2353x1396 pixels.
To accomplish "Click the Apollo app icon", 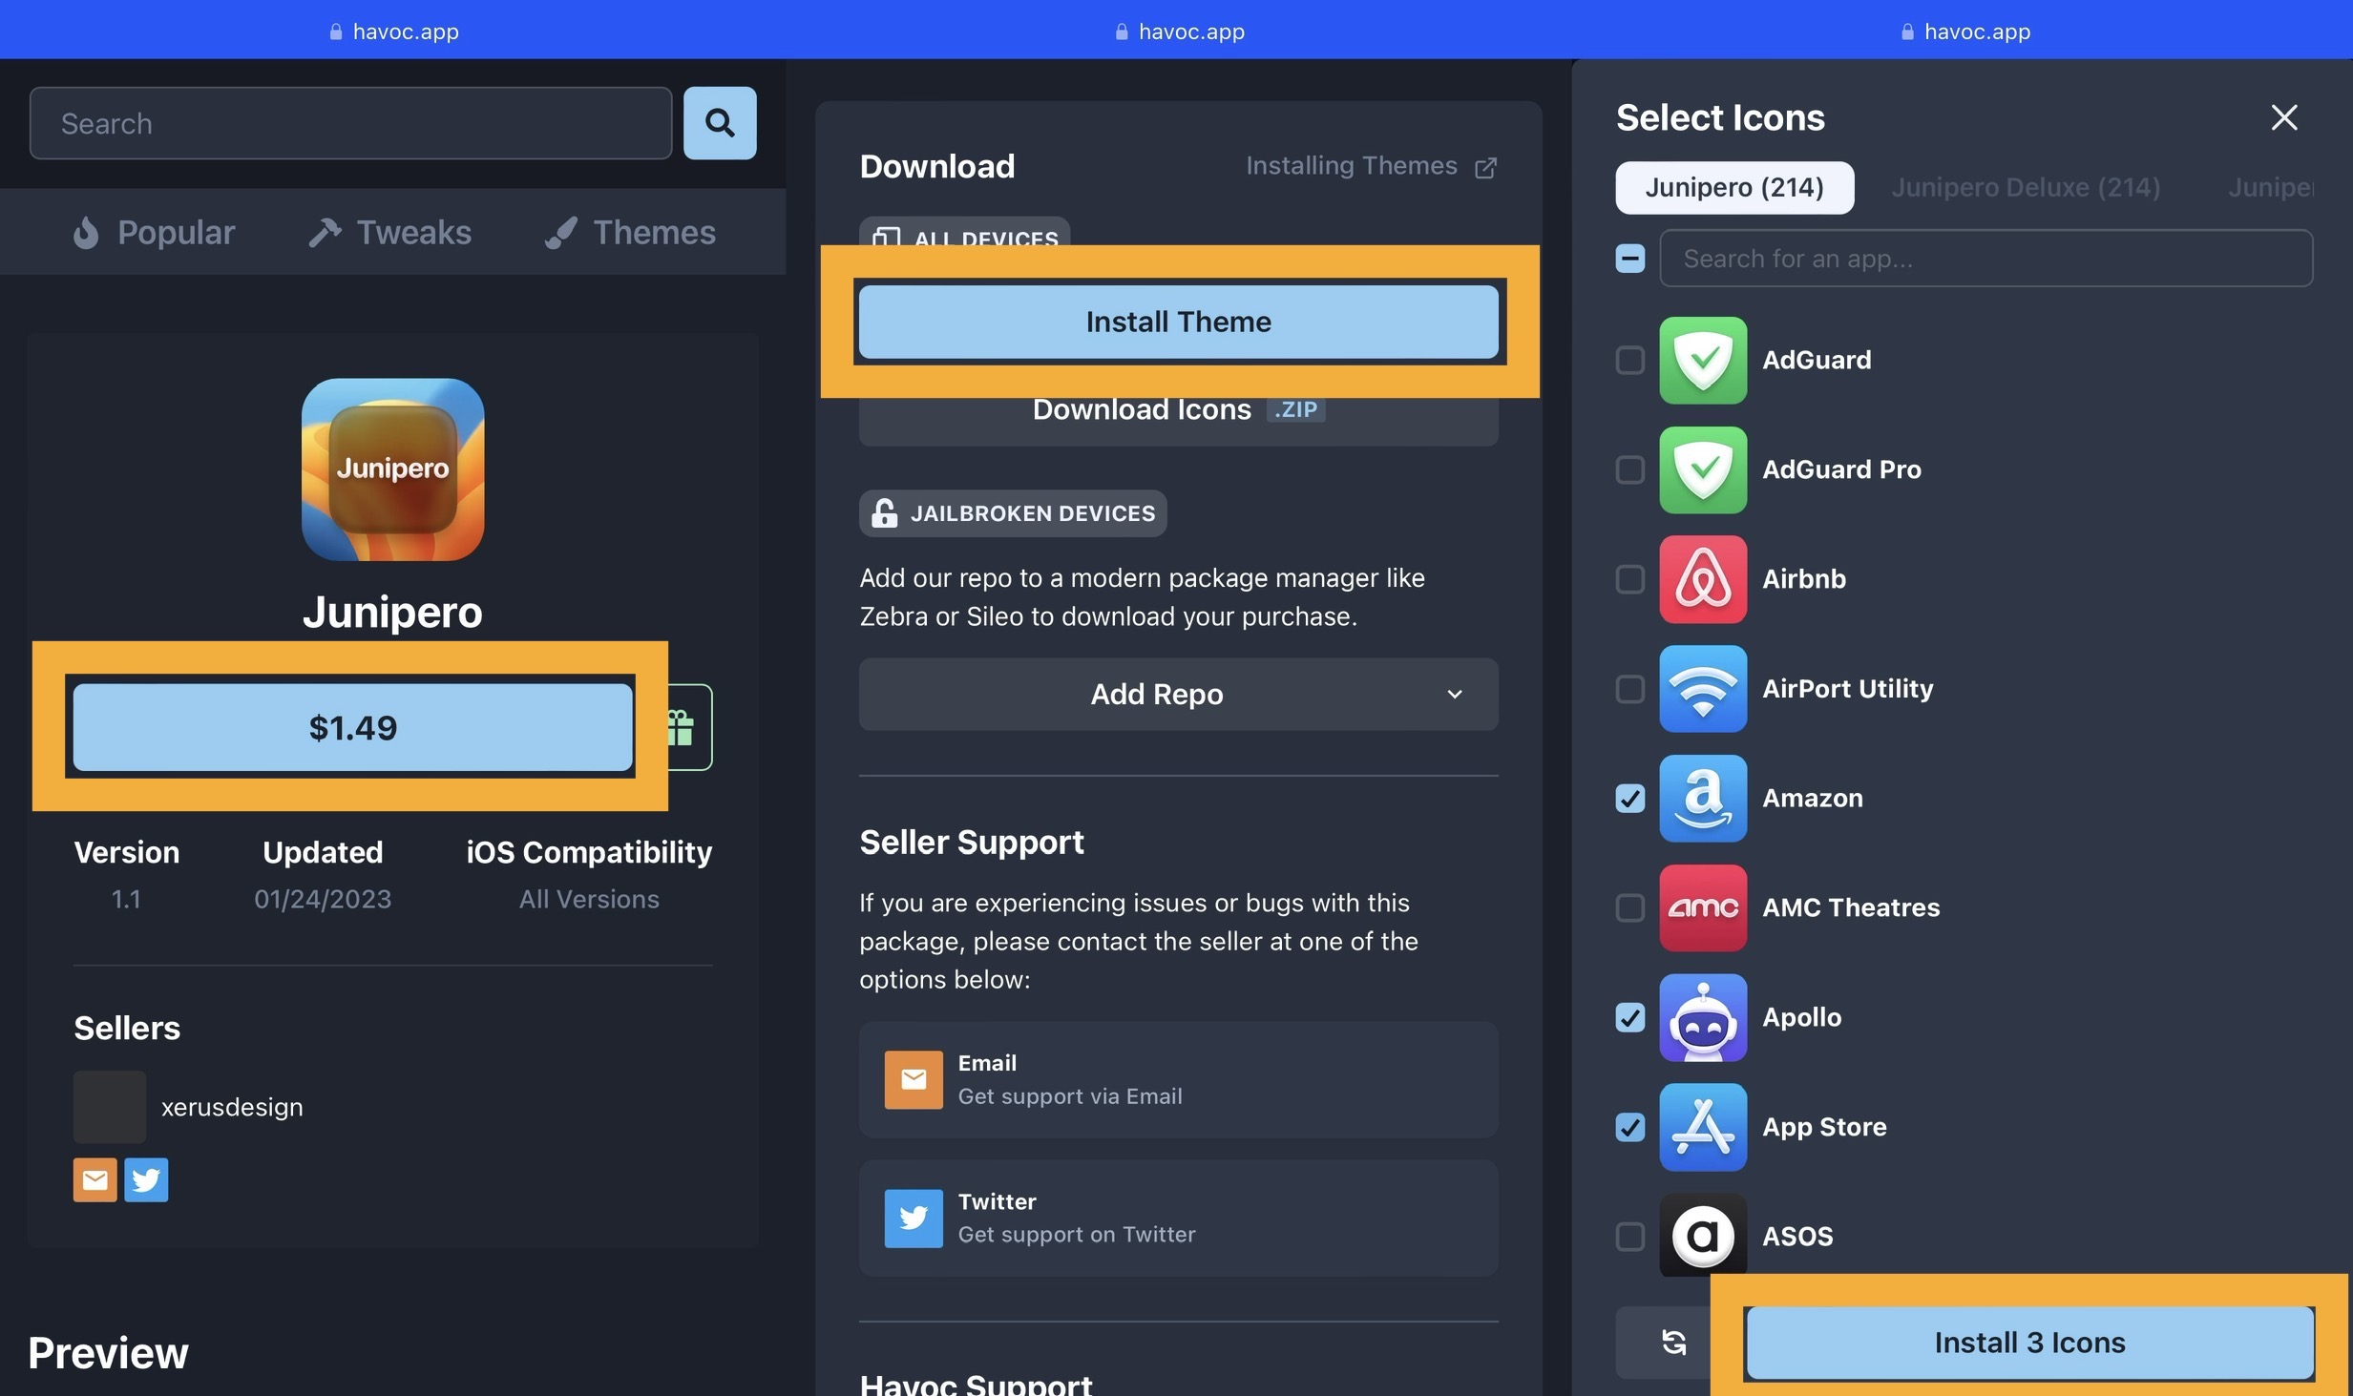I will pos(1703,1017).
